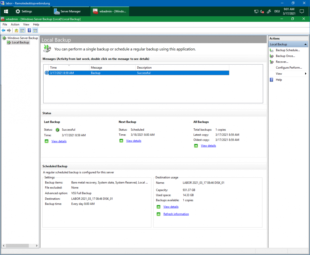Toggle the Show/Hide Action Pane button
The image size is (310, 255).
(x=35, y=31)
